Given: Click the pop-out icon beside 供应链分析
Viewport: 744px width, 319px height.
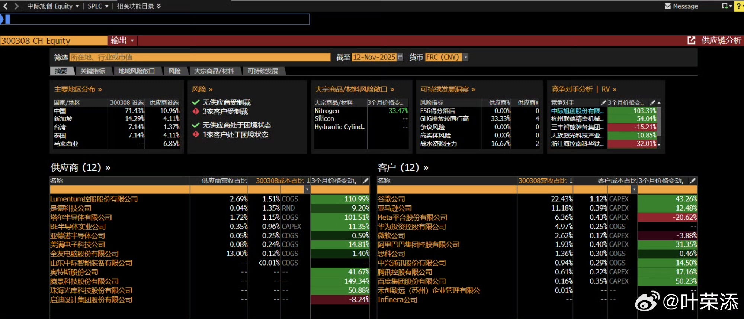Looking at the screenshot, I should click(x=691, y=40).
